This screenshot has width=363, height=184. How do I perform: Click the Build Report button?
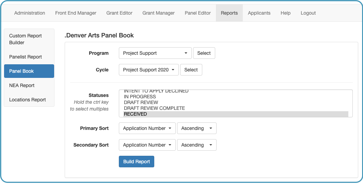136,162
